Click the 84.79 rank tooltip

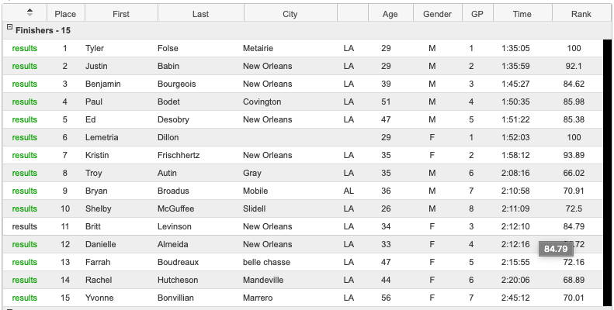click(x=556, y=249)
